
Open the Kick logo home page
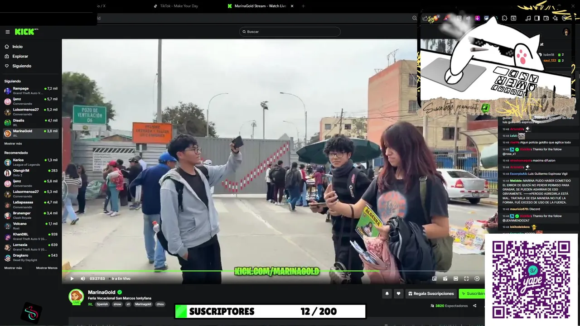26,32
